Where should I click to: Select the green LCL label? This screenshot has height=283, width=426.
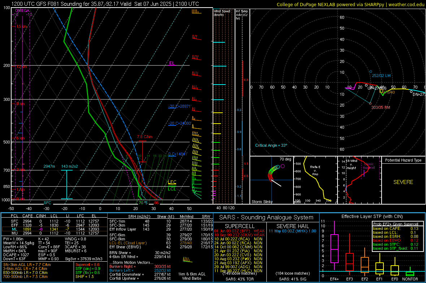point(172,189)
